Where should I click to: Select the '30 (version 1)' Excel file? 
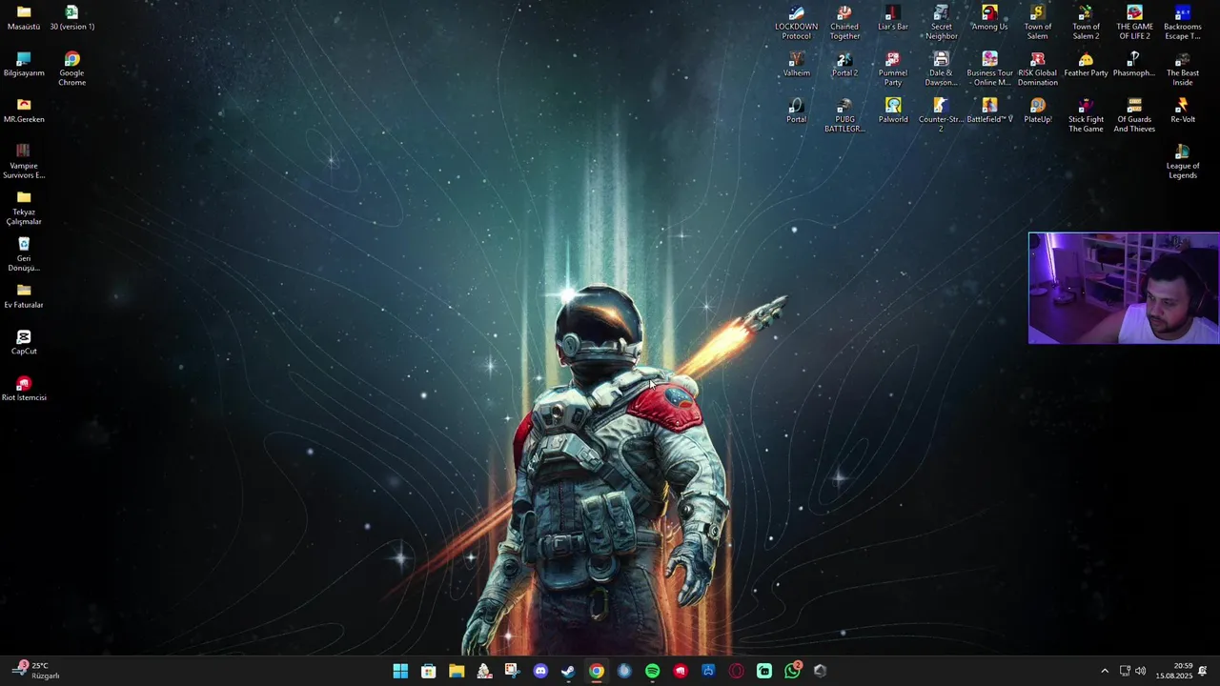click(x=71, y=18)
